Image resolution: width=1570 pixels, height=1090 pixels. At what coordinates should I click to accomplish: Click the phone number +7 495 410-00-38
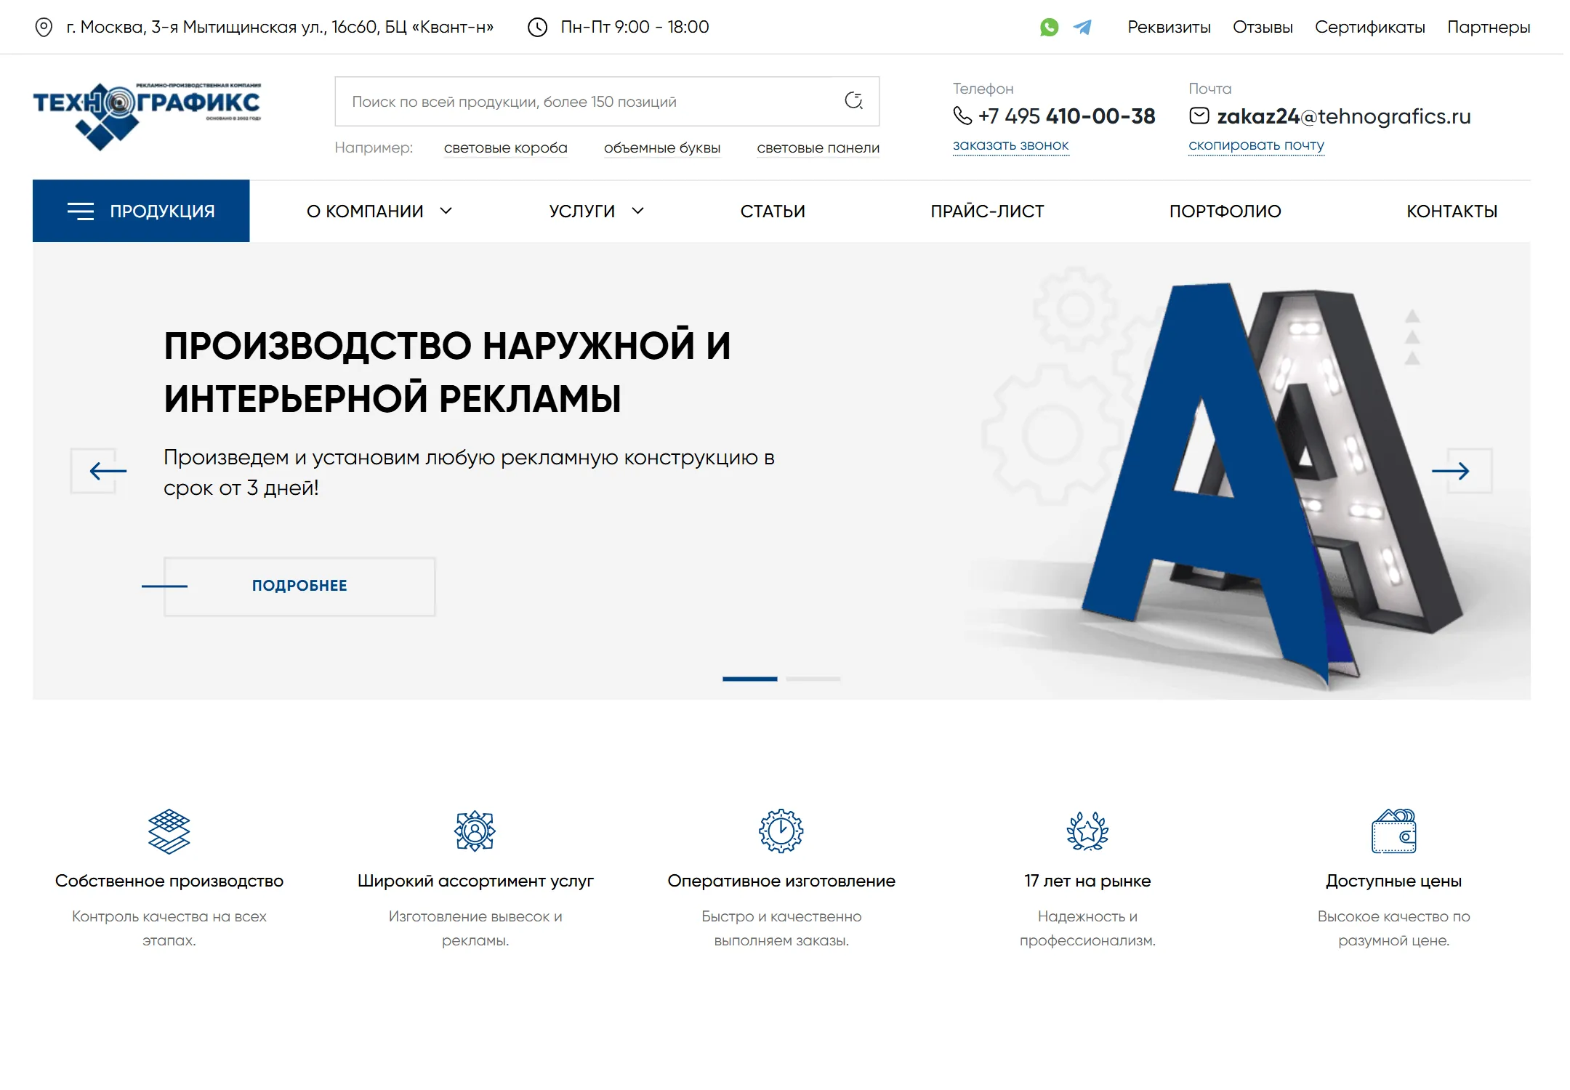pyautogui.click(x=1066, y=116)
